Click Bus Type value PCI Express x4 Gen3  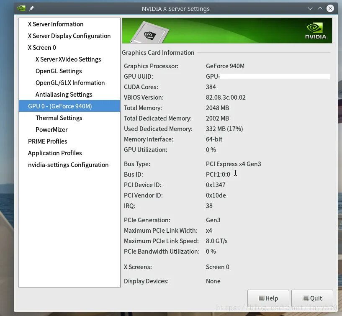234,164
